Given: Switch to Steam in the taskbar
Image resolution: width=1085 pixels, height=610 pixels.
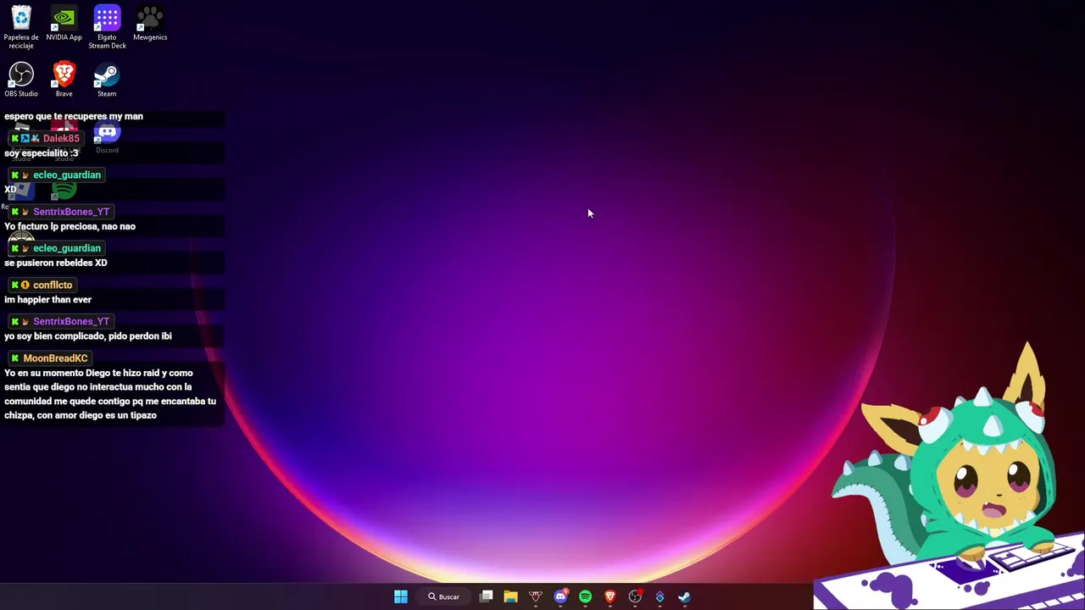Looking at the screenshot, I should point(684,596).
